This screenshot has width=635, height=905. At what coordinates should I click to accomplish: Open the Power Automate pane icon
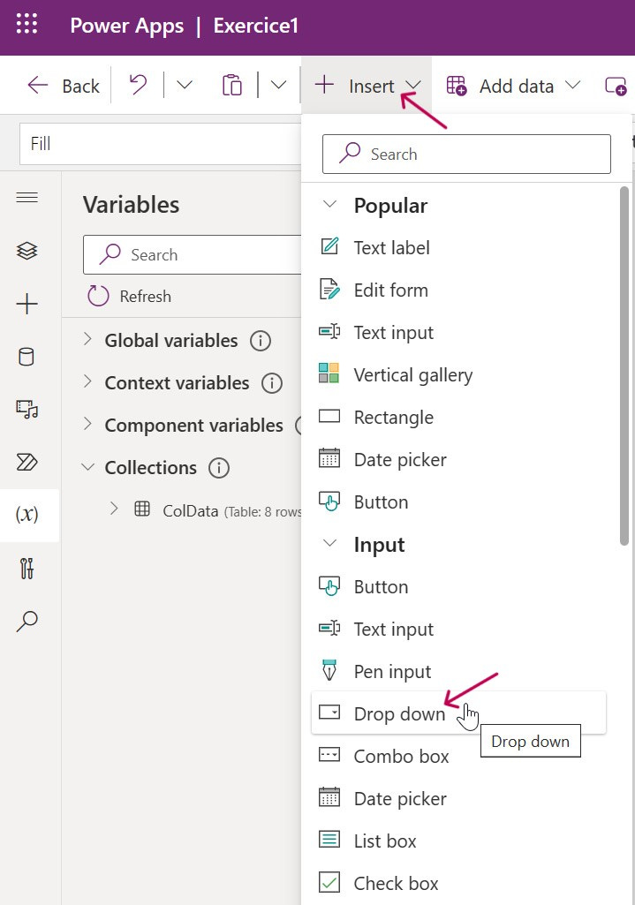(x=27, y=463)
